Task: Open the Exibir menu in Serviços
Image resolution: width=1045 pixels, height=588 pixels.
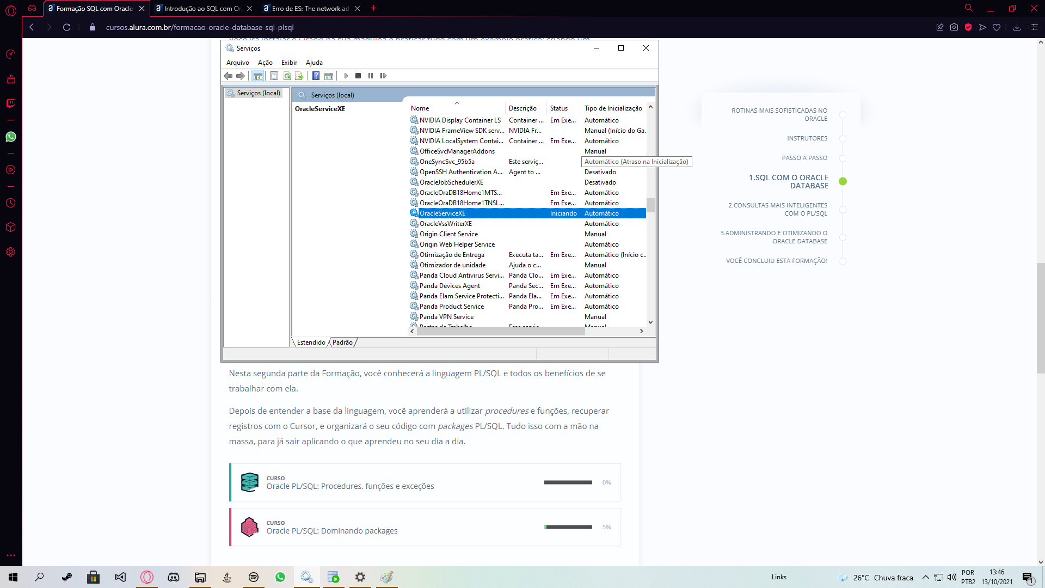Action: 289,63
